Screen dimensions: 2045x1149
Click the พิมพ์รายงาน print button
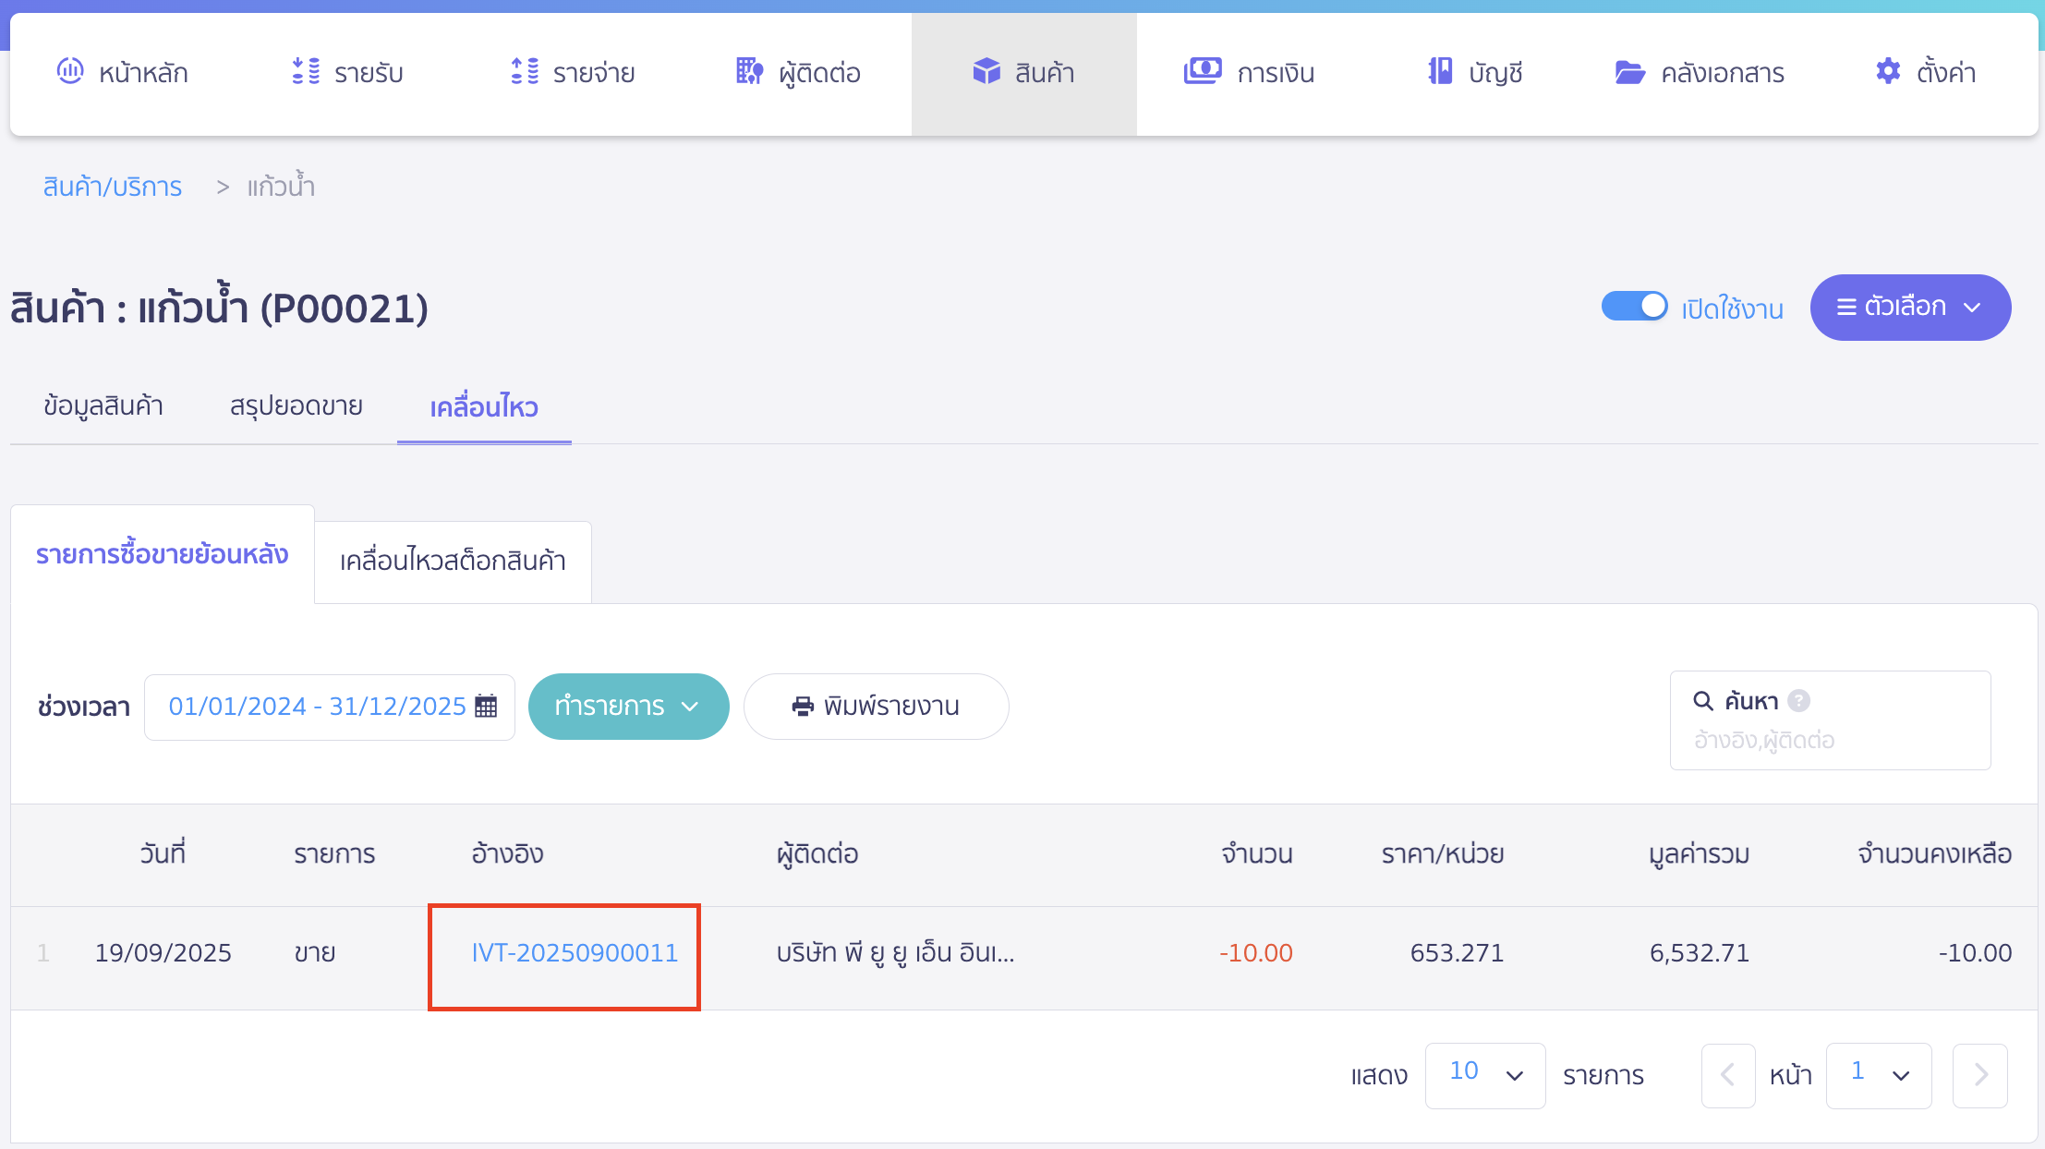[876, 707]
